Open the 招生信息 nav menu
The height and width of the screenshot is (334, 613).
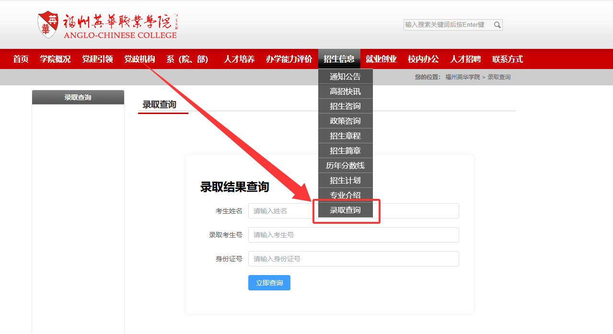pyautogui.click(x=339, y=59)
